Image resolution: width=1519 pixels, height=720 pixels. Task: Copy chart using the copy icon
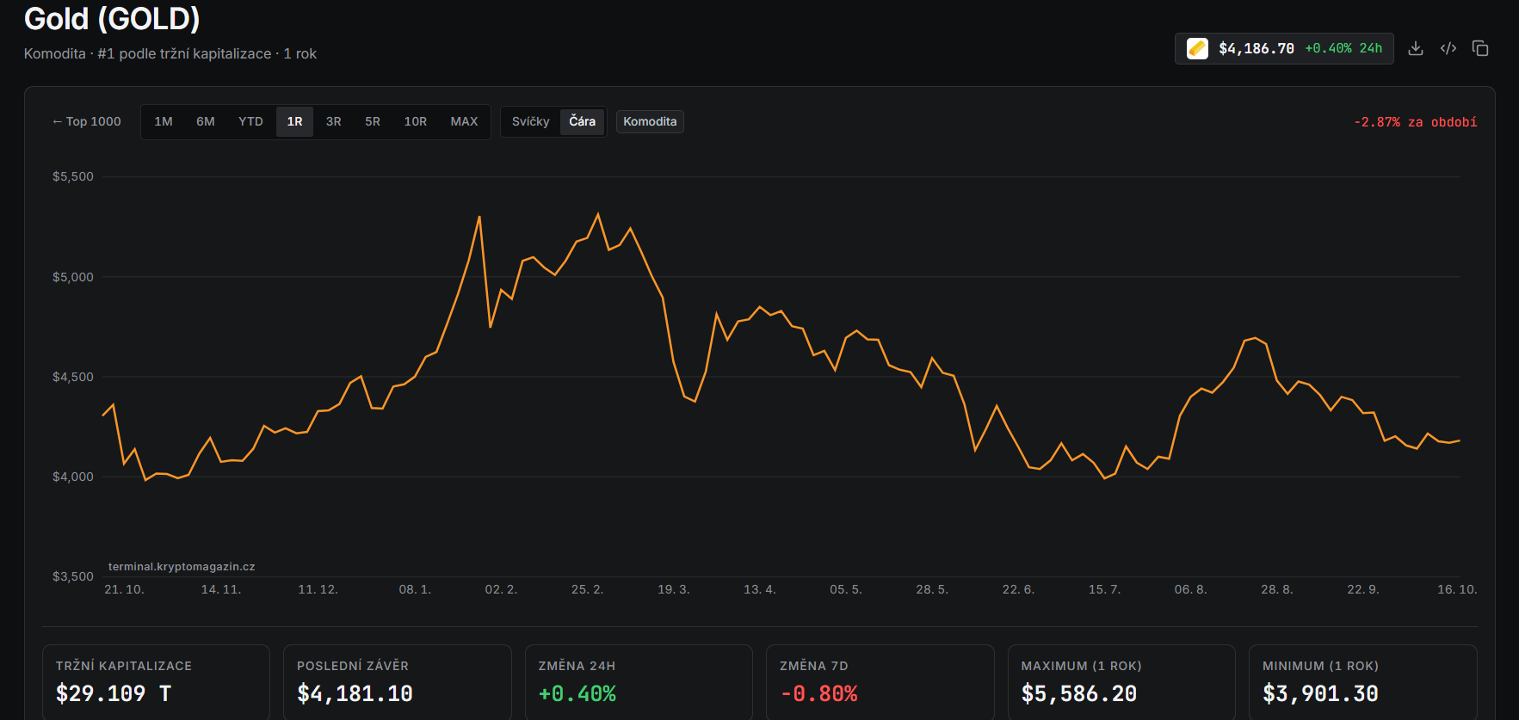click(1480, 48)
